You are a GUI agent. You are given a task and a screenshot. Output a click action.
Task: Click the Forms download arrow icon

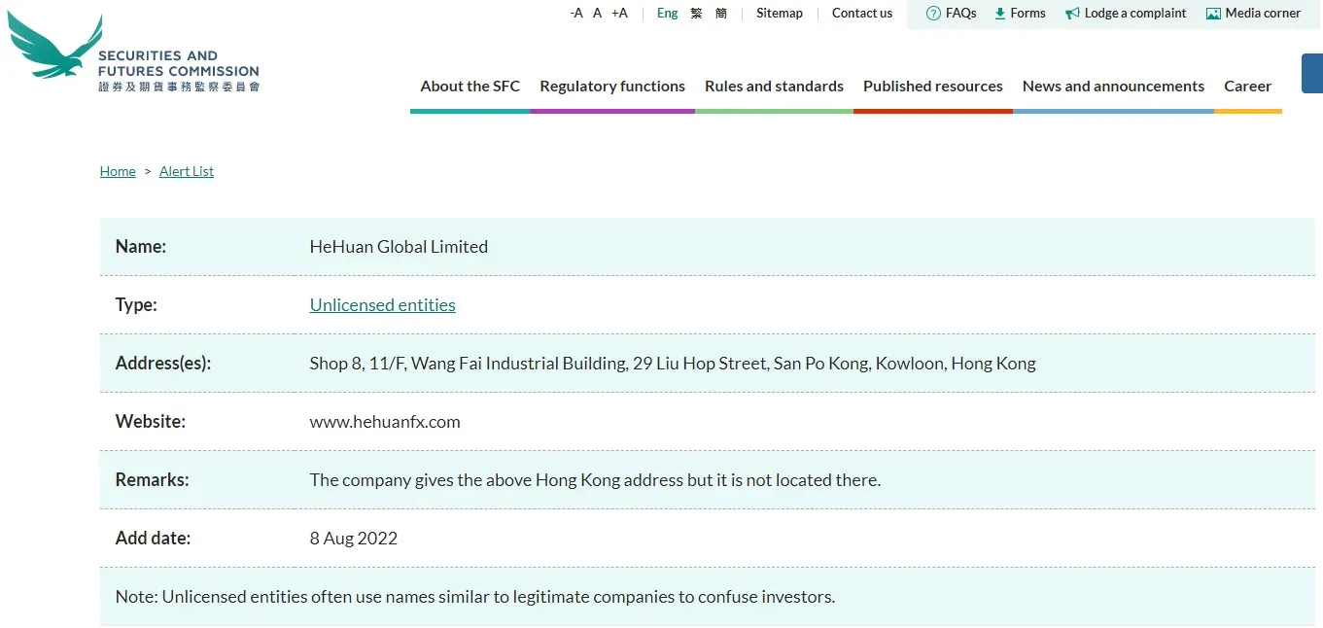[999, 14]
